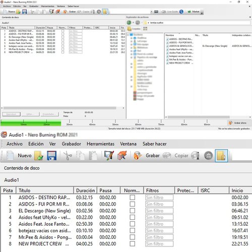This screenshot has width=252, height=252.
Task: Click the scissors cut icon in enlarged toolbar
Action: pyautogui.click(x=68, y=156)
